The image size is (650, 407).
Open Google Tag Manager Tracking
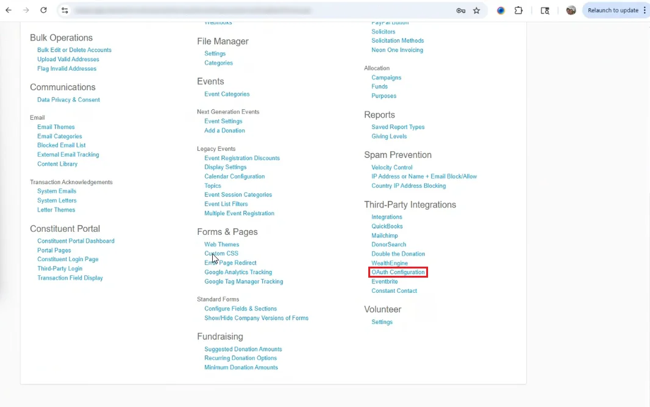coord(244,281)
